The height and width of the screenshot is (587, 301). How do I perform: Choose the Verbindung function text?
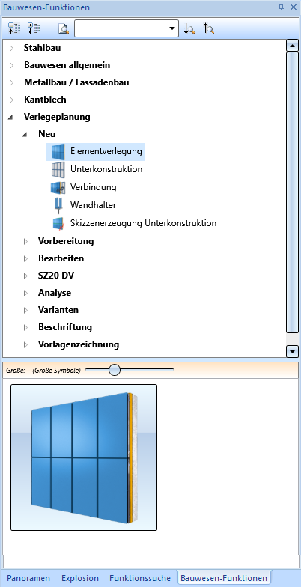(93, 187)
